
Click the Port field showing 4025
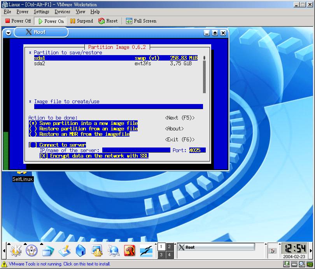coord(198,150)
